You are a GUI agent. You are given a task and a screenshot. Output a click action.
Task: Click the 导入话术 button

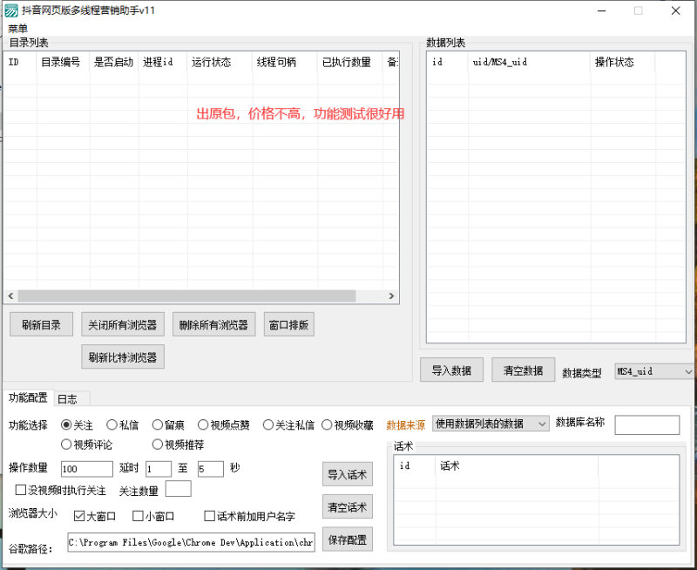point(348,474)
